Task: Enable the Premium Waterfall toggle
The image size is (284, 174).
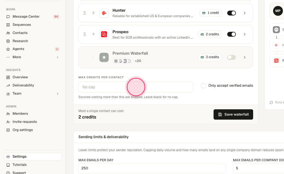Action: pyautogui.click(x=232, y=57)
